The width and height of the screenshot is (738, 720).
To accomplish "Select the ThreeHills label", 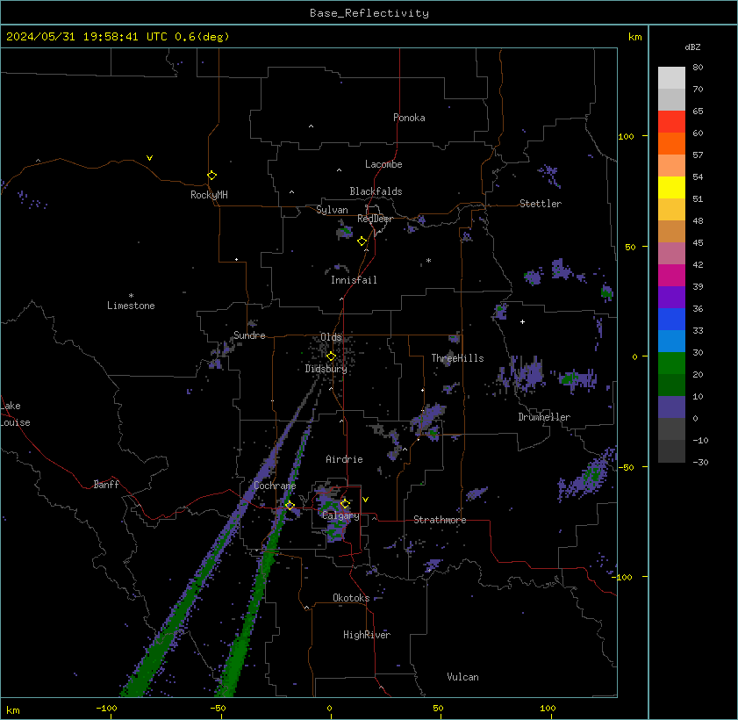I will pyautogui.click(x=457, y=358).
